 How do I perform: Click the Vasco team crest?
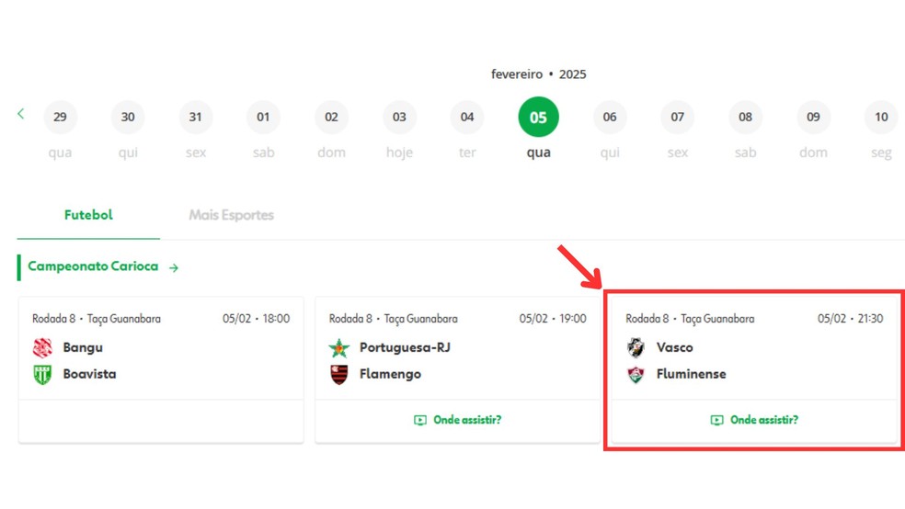click(636, 347)
